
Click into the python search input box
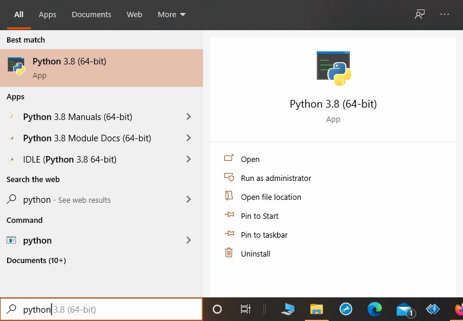pos(101,309)
